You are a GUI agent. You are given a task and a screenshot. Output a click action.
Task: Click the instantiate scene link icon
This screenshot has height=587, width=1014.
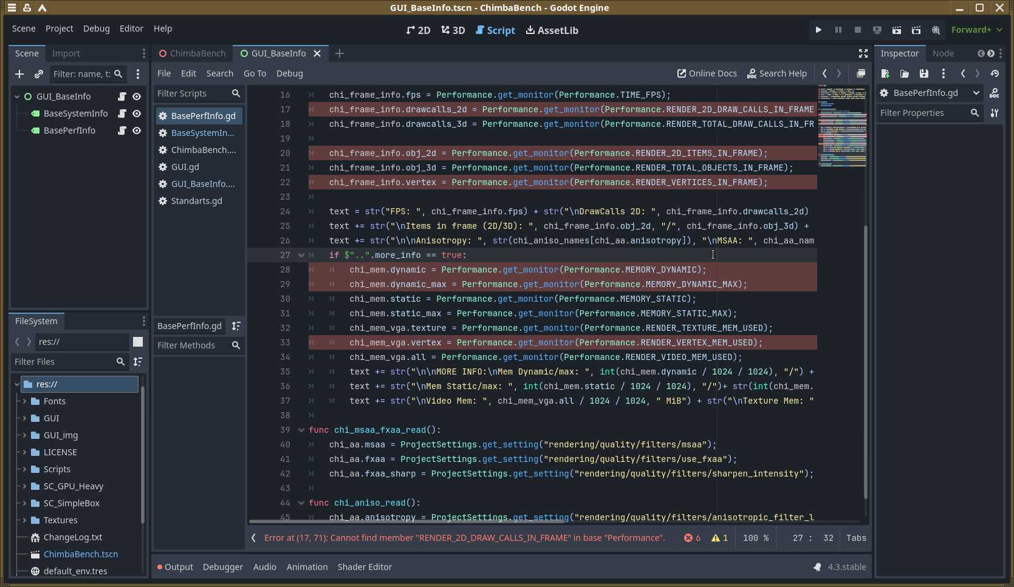[39, 74]
